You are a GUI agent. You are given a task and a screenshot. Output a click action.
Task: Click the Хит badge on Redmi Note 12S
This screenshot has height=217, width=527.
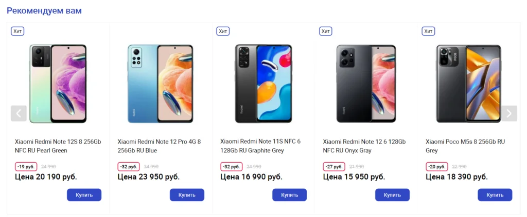[x=17, y=31]
